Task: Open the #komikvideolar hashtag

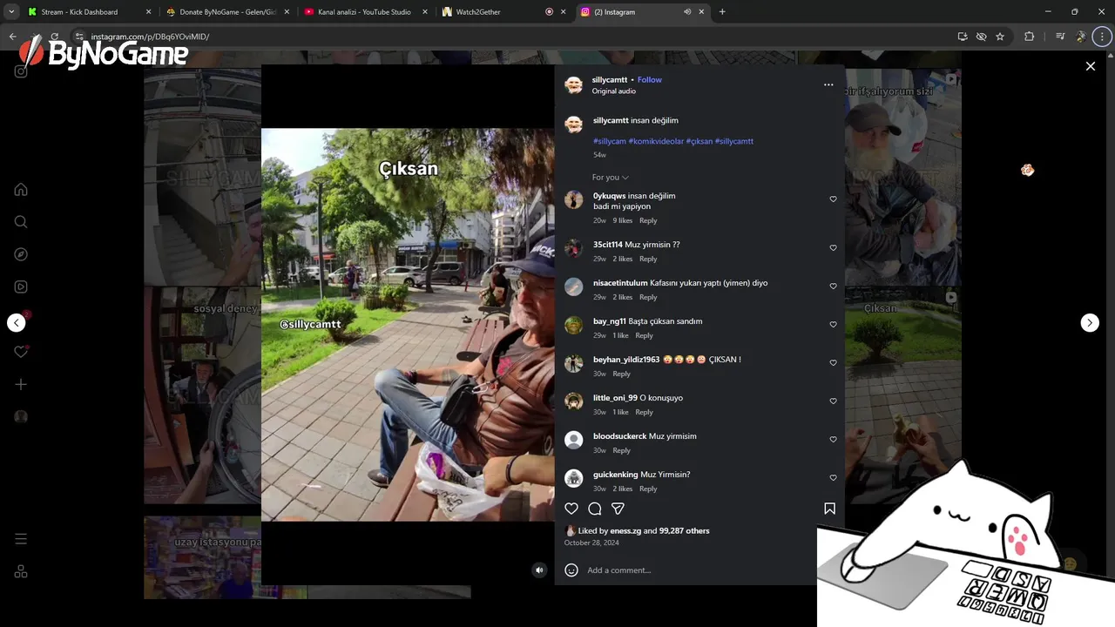Action: (656, 141)
